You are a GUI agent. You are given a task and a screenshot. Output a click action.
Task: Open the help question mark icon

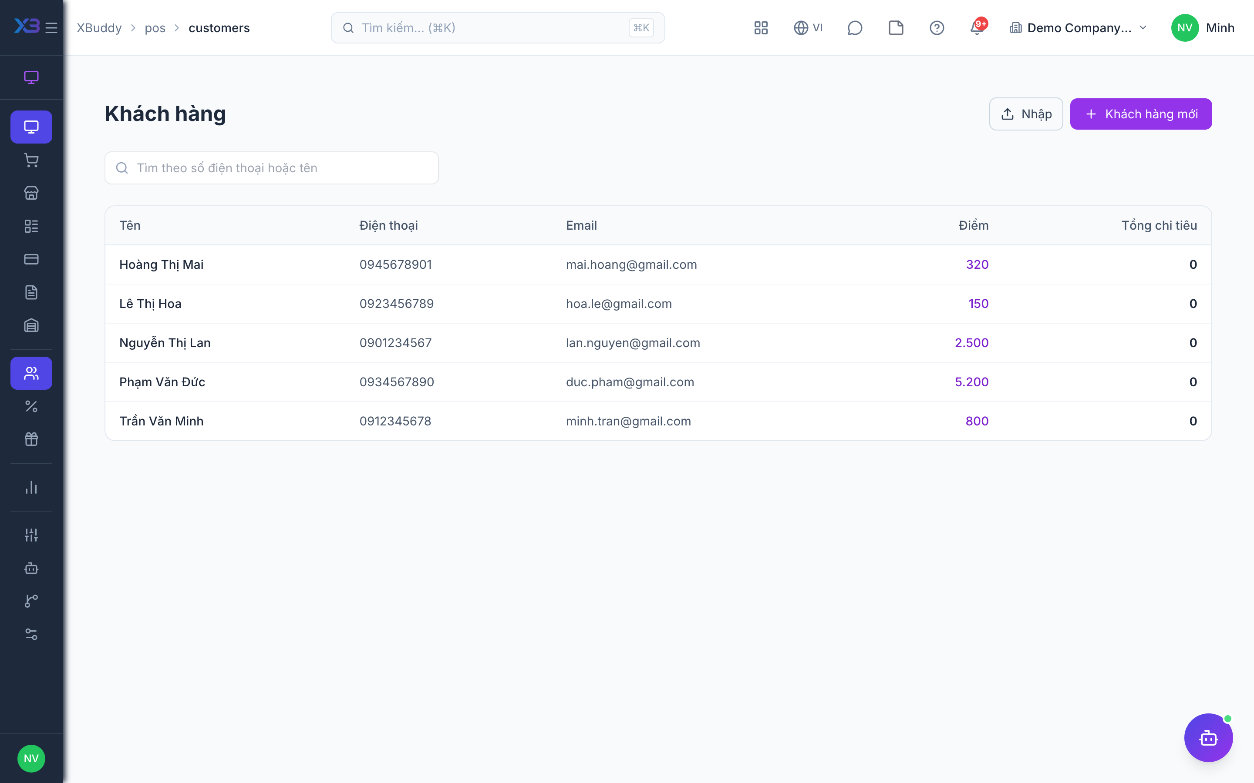936,28
